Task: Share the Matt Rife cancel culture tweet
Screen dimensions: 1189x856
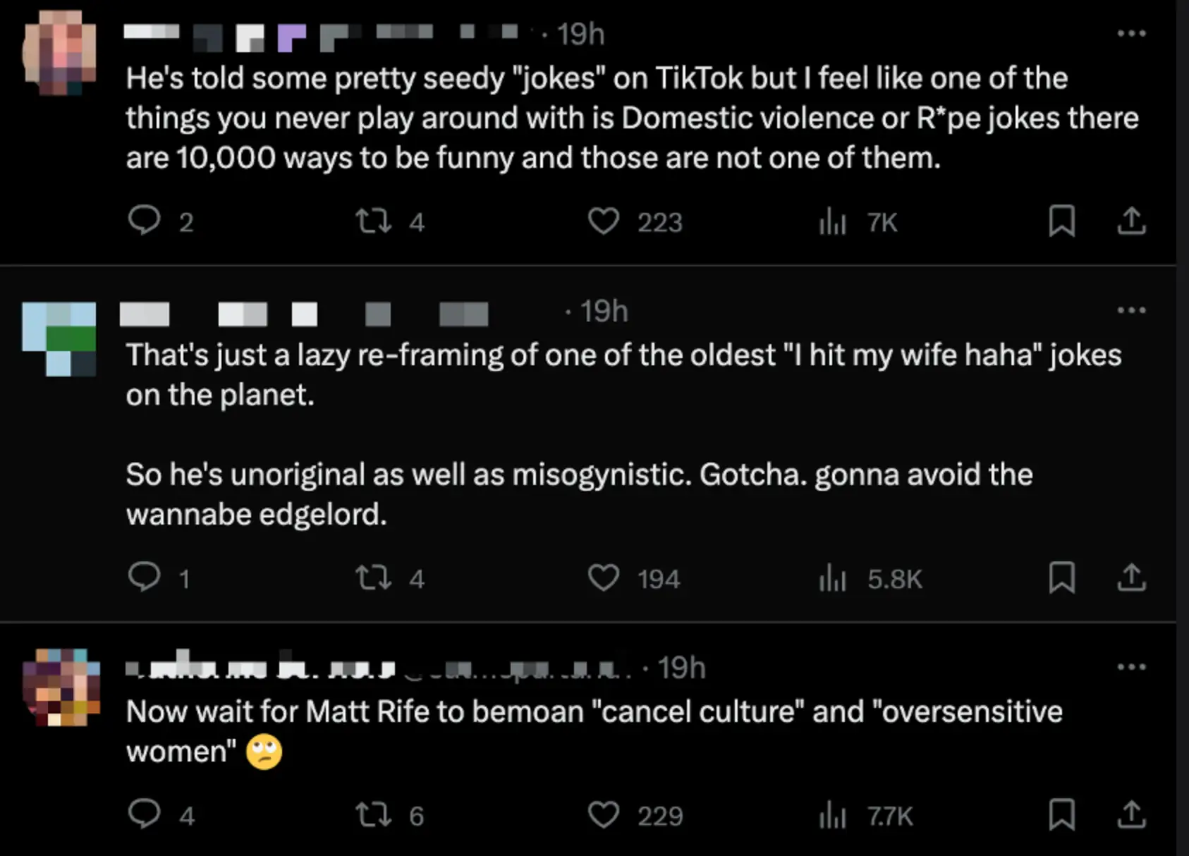Action: 1132,816
